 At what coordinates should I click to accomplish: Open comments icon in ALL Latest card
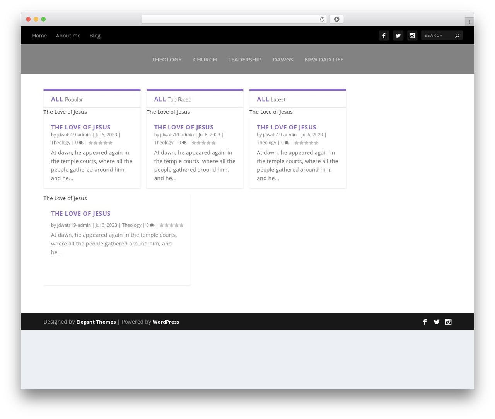click(x=287, y=143)
